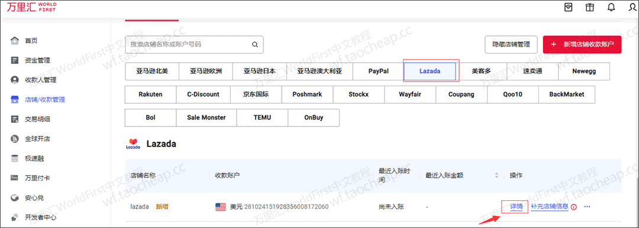Click the US flag currency icon
Screen dimensions: 639x228
pos(221,207)
